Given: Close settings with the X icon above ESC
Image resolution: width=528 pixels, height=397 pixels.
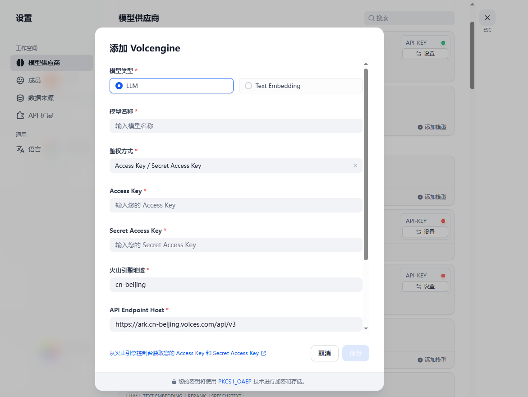Looking at the screenshot, I should pyautogui.click(x=487, y=18).
